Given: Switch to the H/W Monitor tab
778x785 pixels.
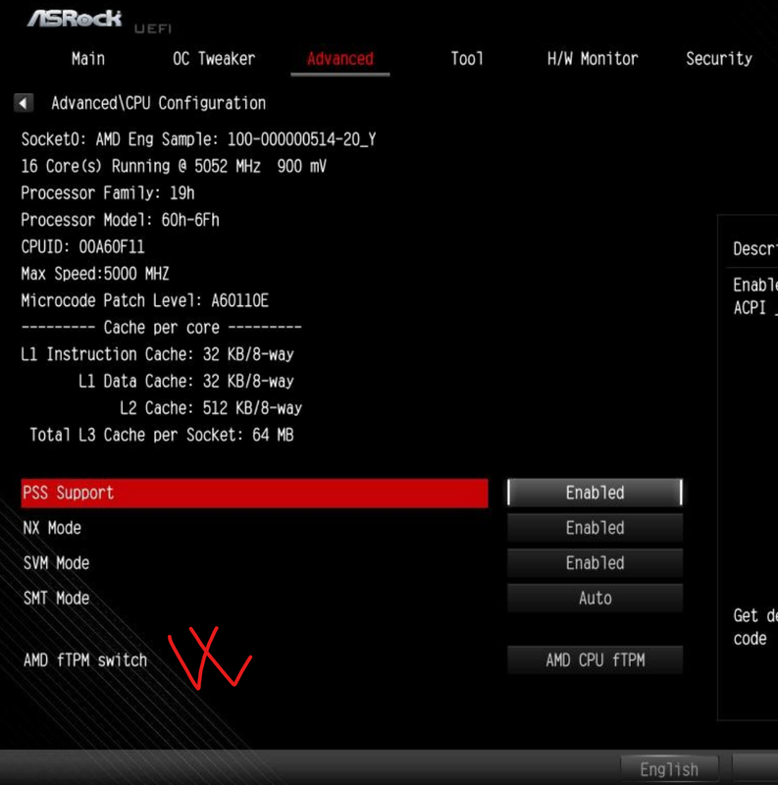Looking at the screenshot, I should click(593, 59).
